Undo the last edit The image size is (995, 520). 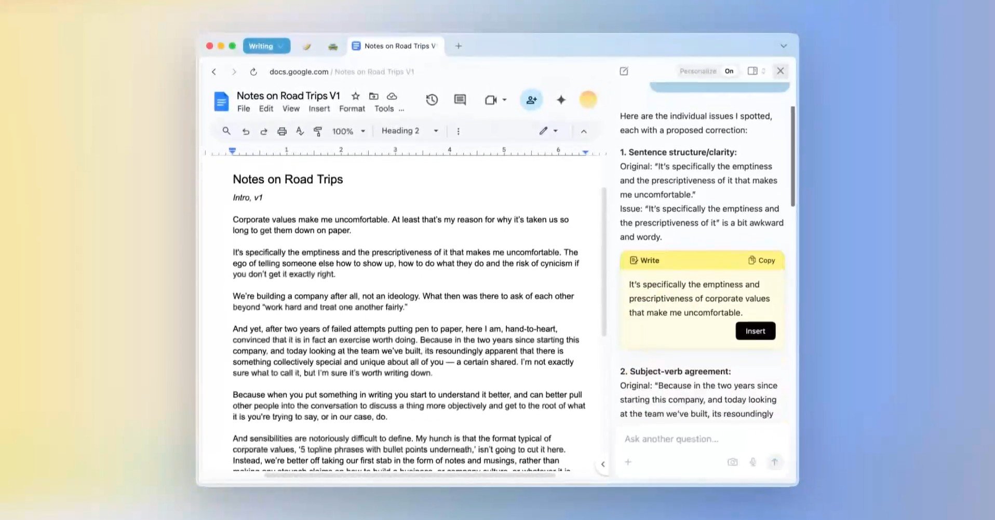click(246, 132)
